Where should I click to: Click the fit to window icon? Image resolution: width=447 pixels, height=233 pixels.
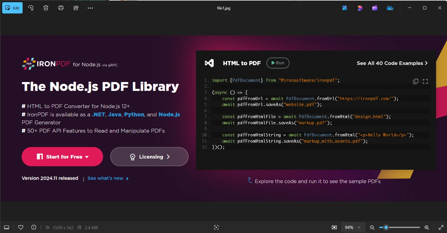click(334, 227)
